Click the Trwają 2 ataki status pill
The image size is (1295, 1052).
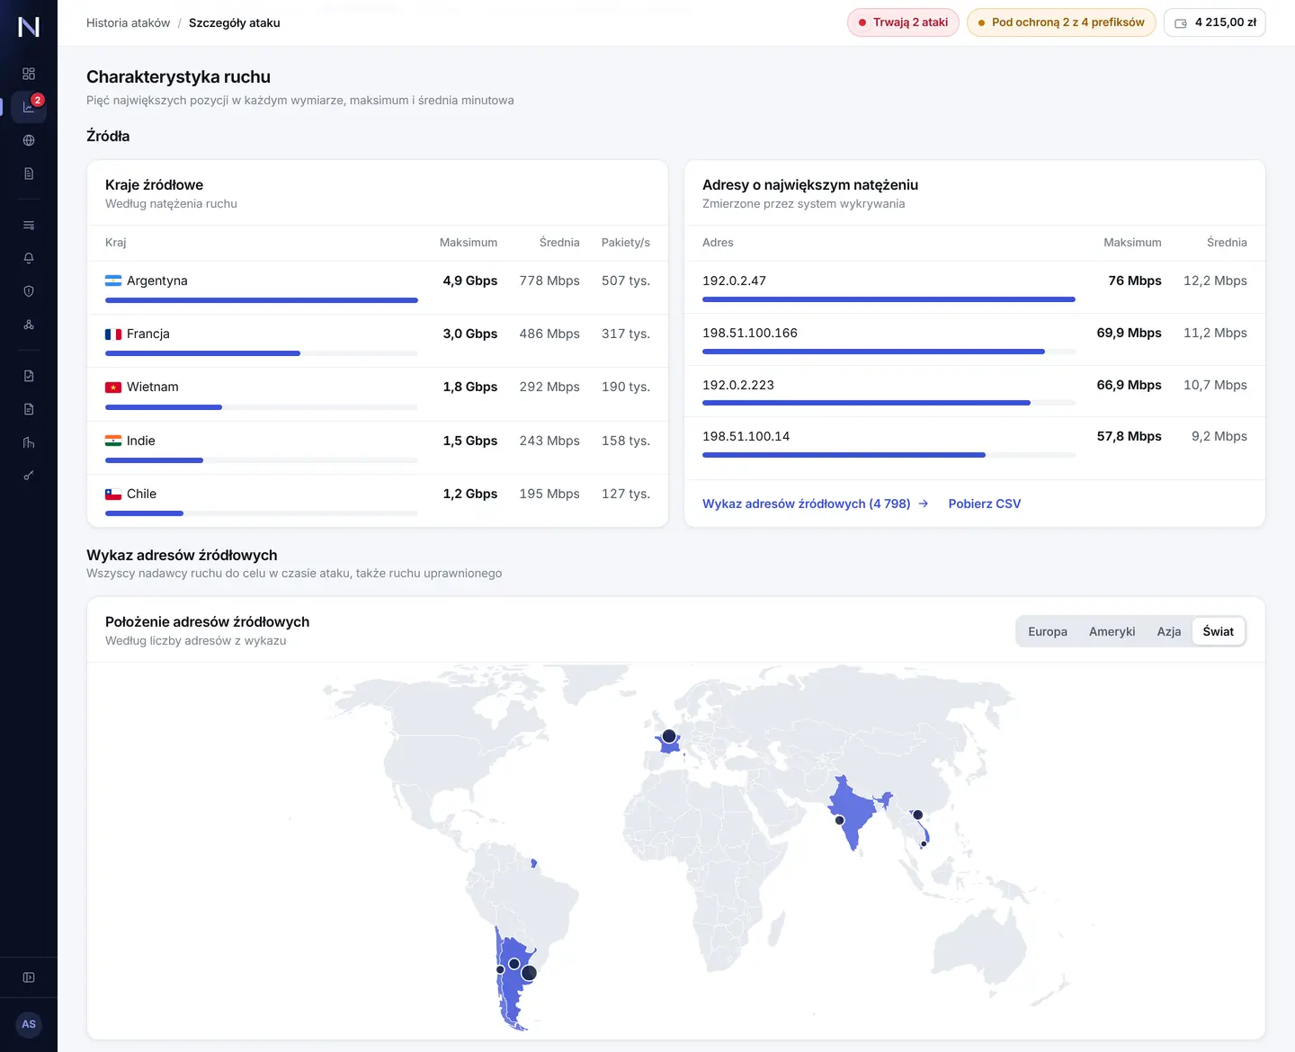[x=903, y=22]
